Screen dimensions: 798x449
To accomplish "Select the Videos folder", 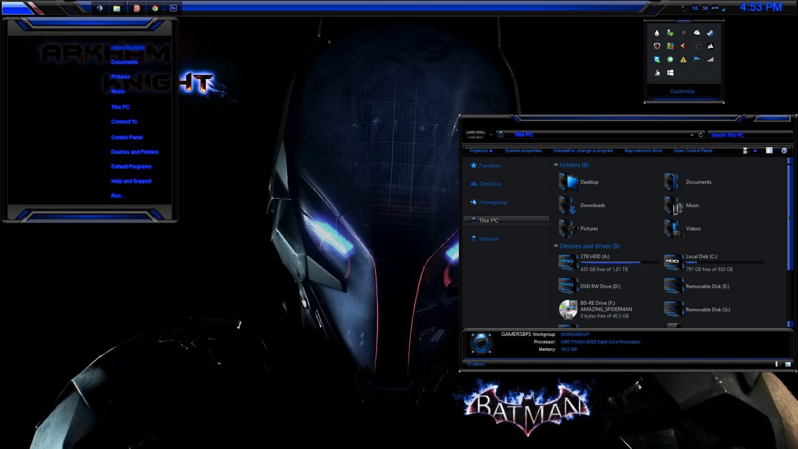I will point(683,229).
